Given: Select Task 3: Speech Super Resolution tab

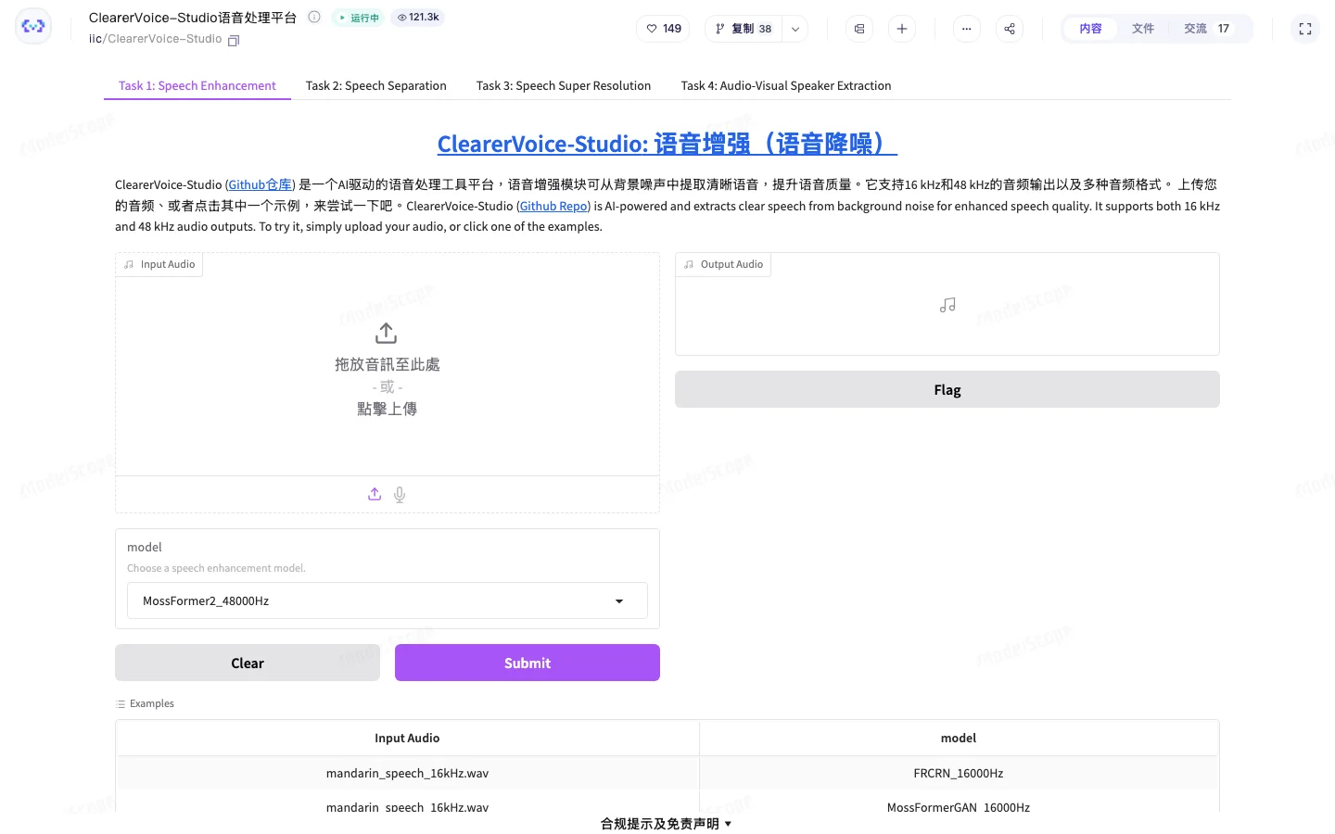Looking at the screenshot, I should pyautogui.click(x=564, y=85).
